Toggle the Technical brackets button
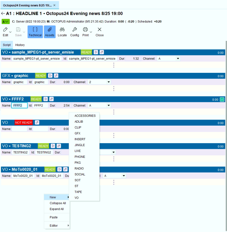The height and width of the screenshot is (232, 227). coord(35,32)
